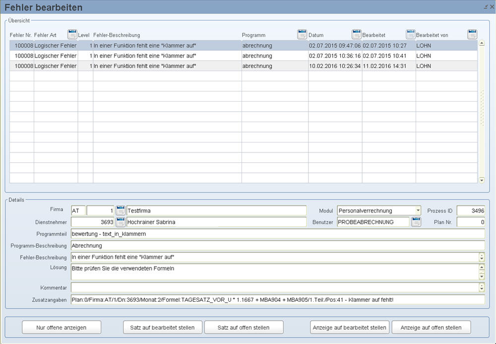Open the lookup icon next to Programm header
This screenshot has height=344, width=496.
pos(302,34)
